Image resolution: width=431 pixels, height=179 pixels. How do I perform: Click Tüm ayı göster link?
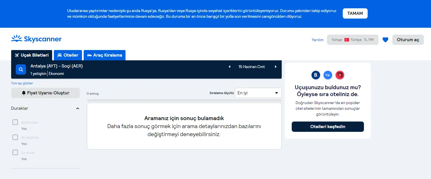(22, 83)
